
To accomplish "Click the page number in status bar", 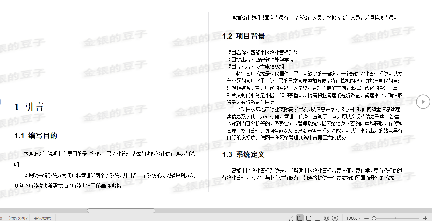I will coord(1,218).
